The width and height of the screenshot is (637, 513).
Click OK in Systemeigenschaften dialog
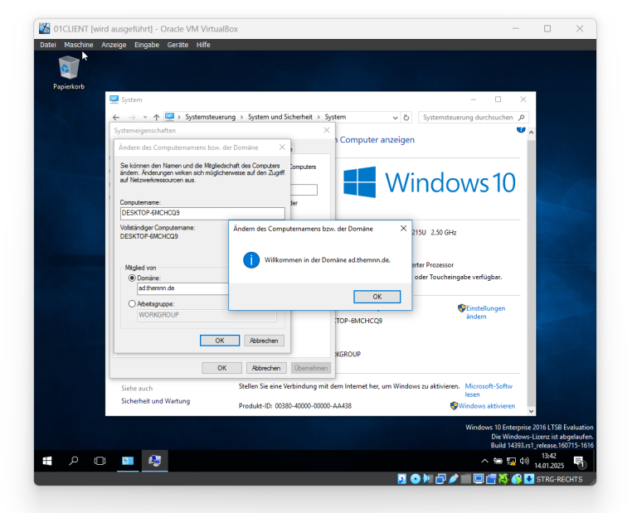point(221,368)
